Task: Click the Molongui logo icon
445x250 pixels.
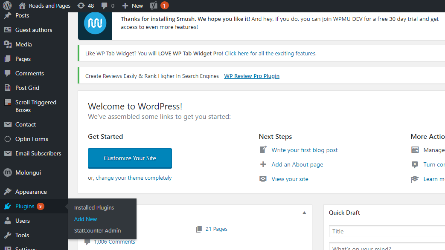Action: (8, 172)
